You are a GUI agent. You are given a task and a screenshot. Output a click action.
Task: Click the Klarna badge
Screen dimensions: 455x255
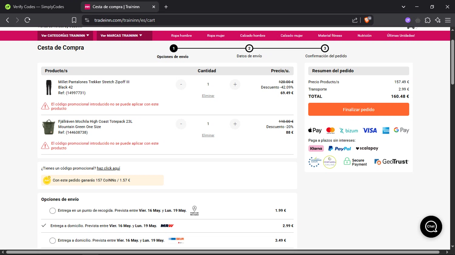316,149
